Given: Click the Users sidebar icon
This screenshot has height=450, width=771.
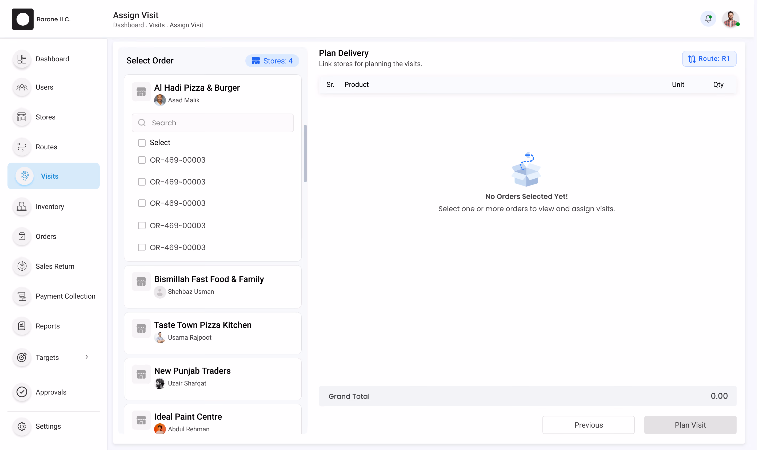Looking at the screenshot, I should (22, 87).
